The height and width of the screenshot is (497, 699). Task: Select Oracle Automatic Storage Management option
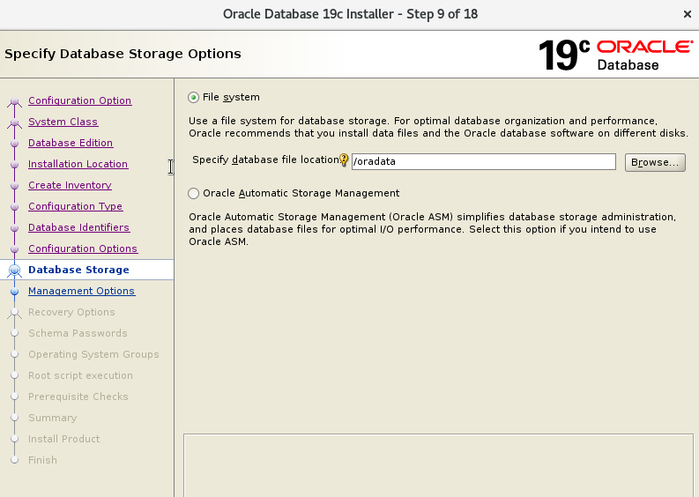coord(193,193)
